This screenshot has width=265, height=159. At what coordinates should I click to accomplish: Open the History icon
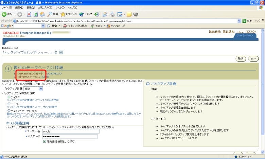(x=97, y=14)
